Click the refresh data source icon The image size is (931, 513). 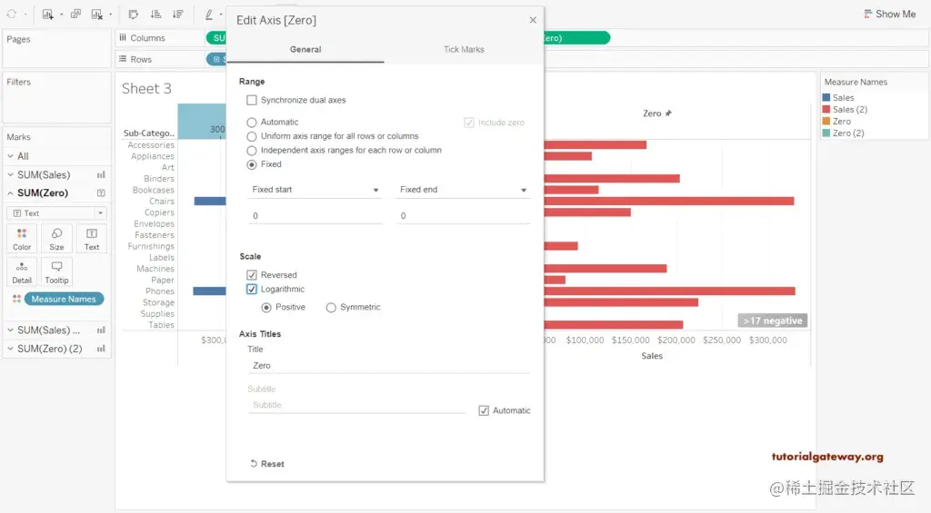pos(11,14)
